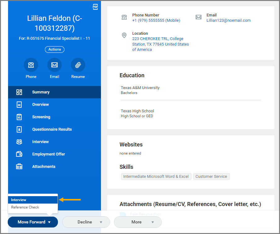
Task: Click the PDF export icon
Action: 95,7
